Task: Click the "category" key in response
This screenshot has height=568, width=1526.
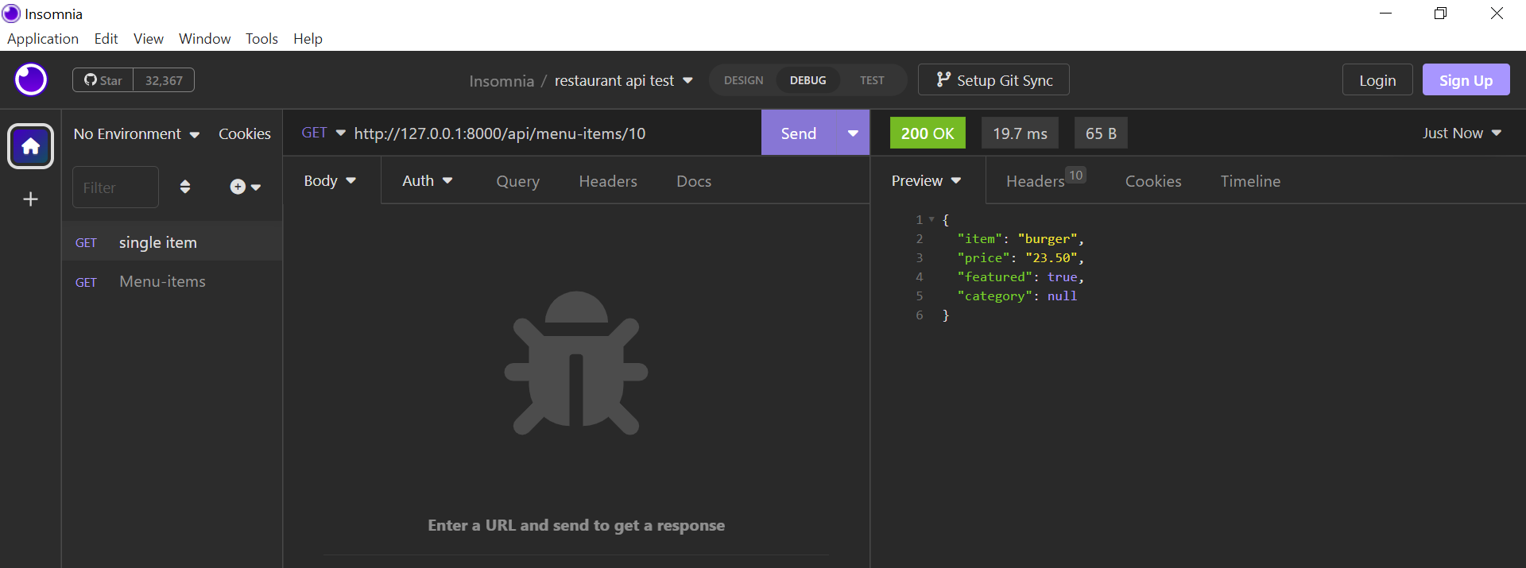Action: point(994,296)
